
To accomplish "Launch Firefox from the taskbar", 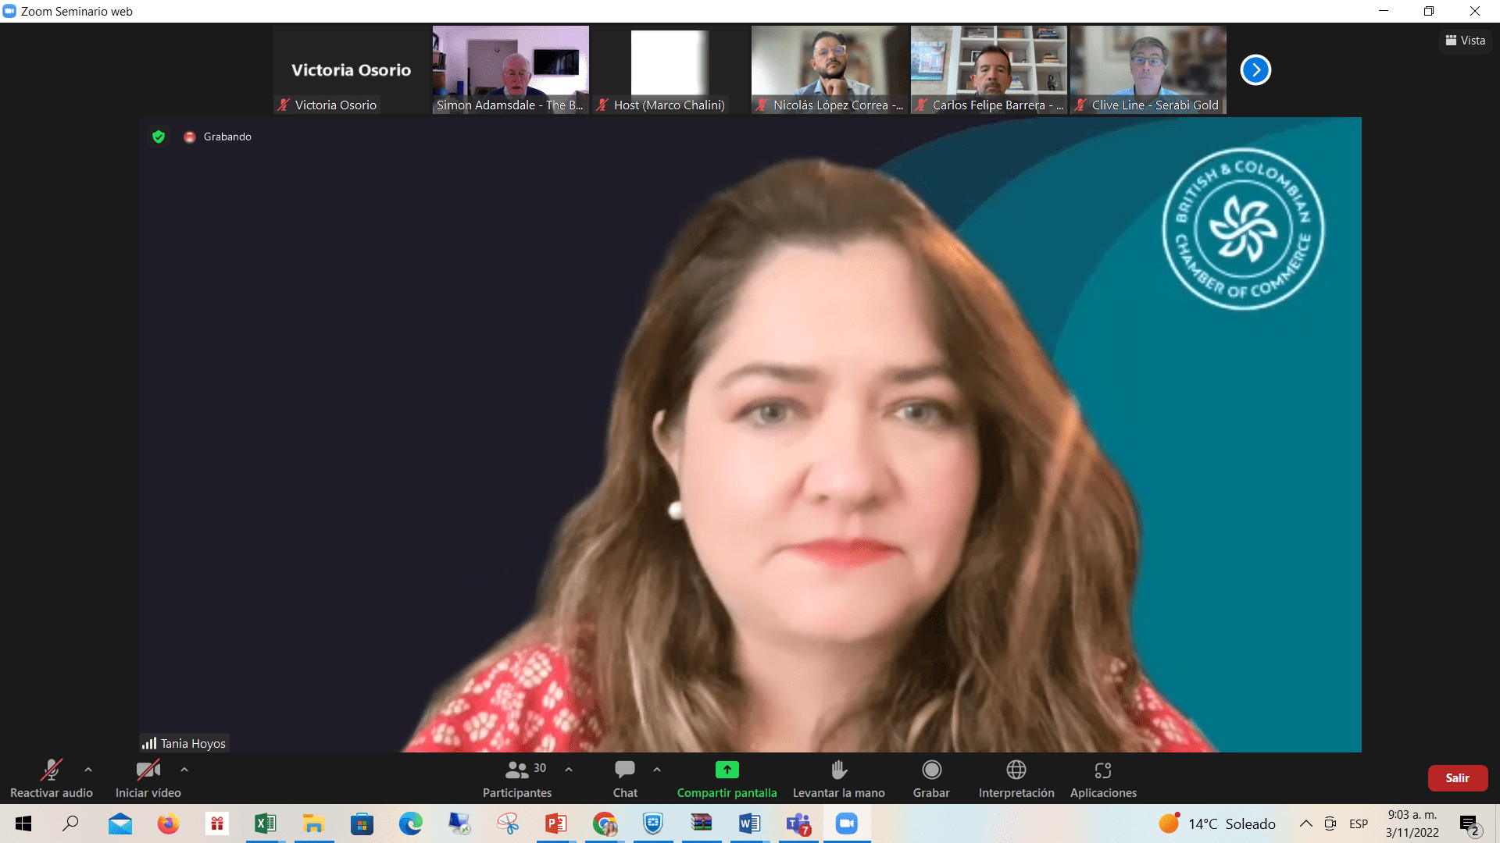I will [168, 823].
